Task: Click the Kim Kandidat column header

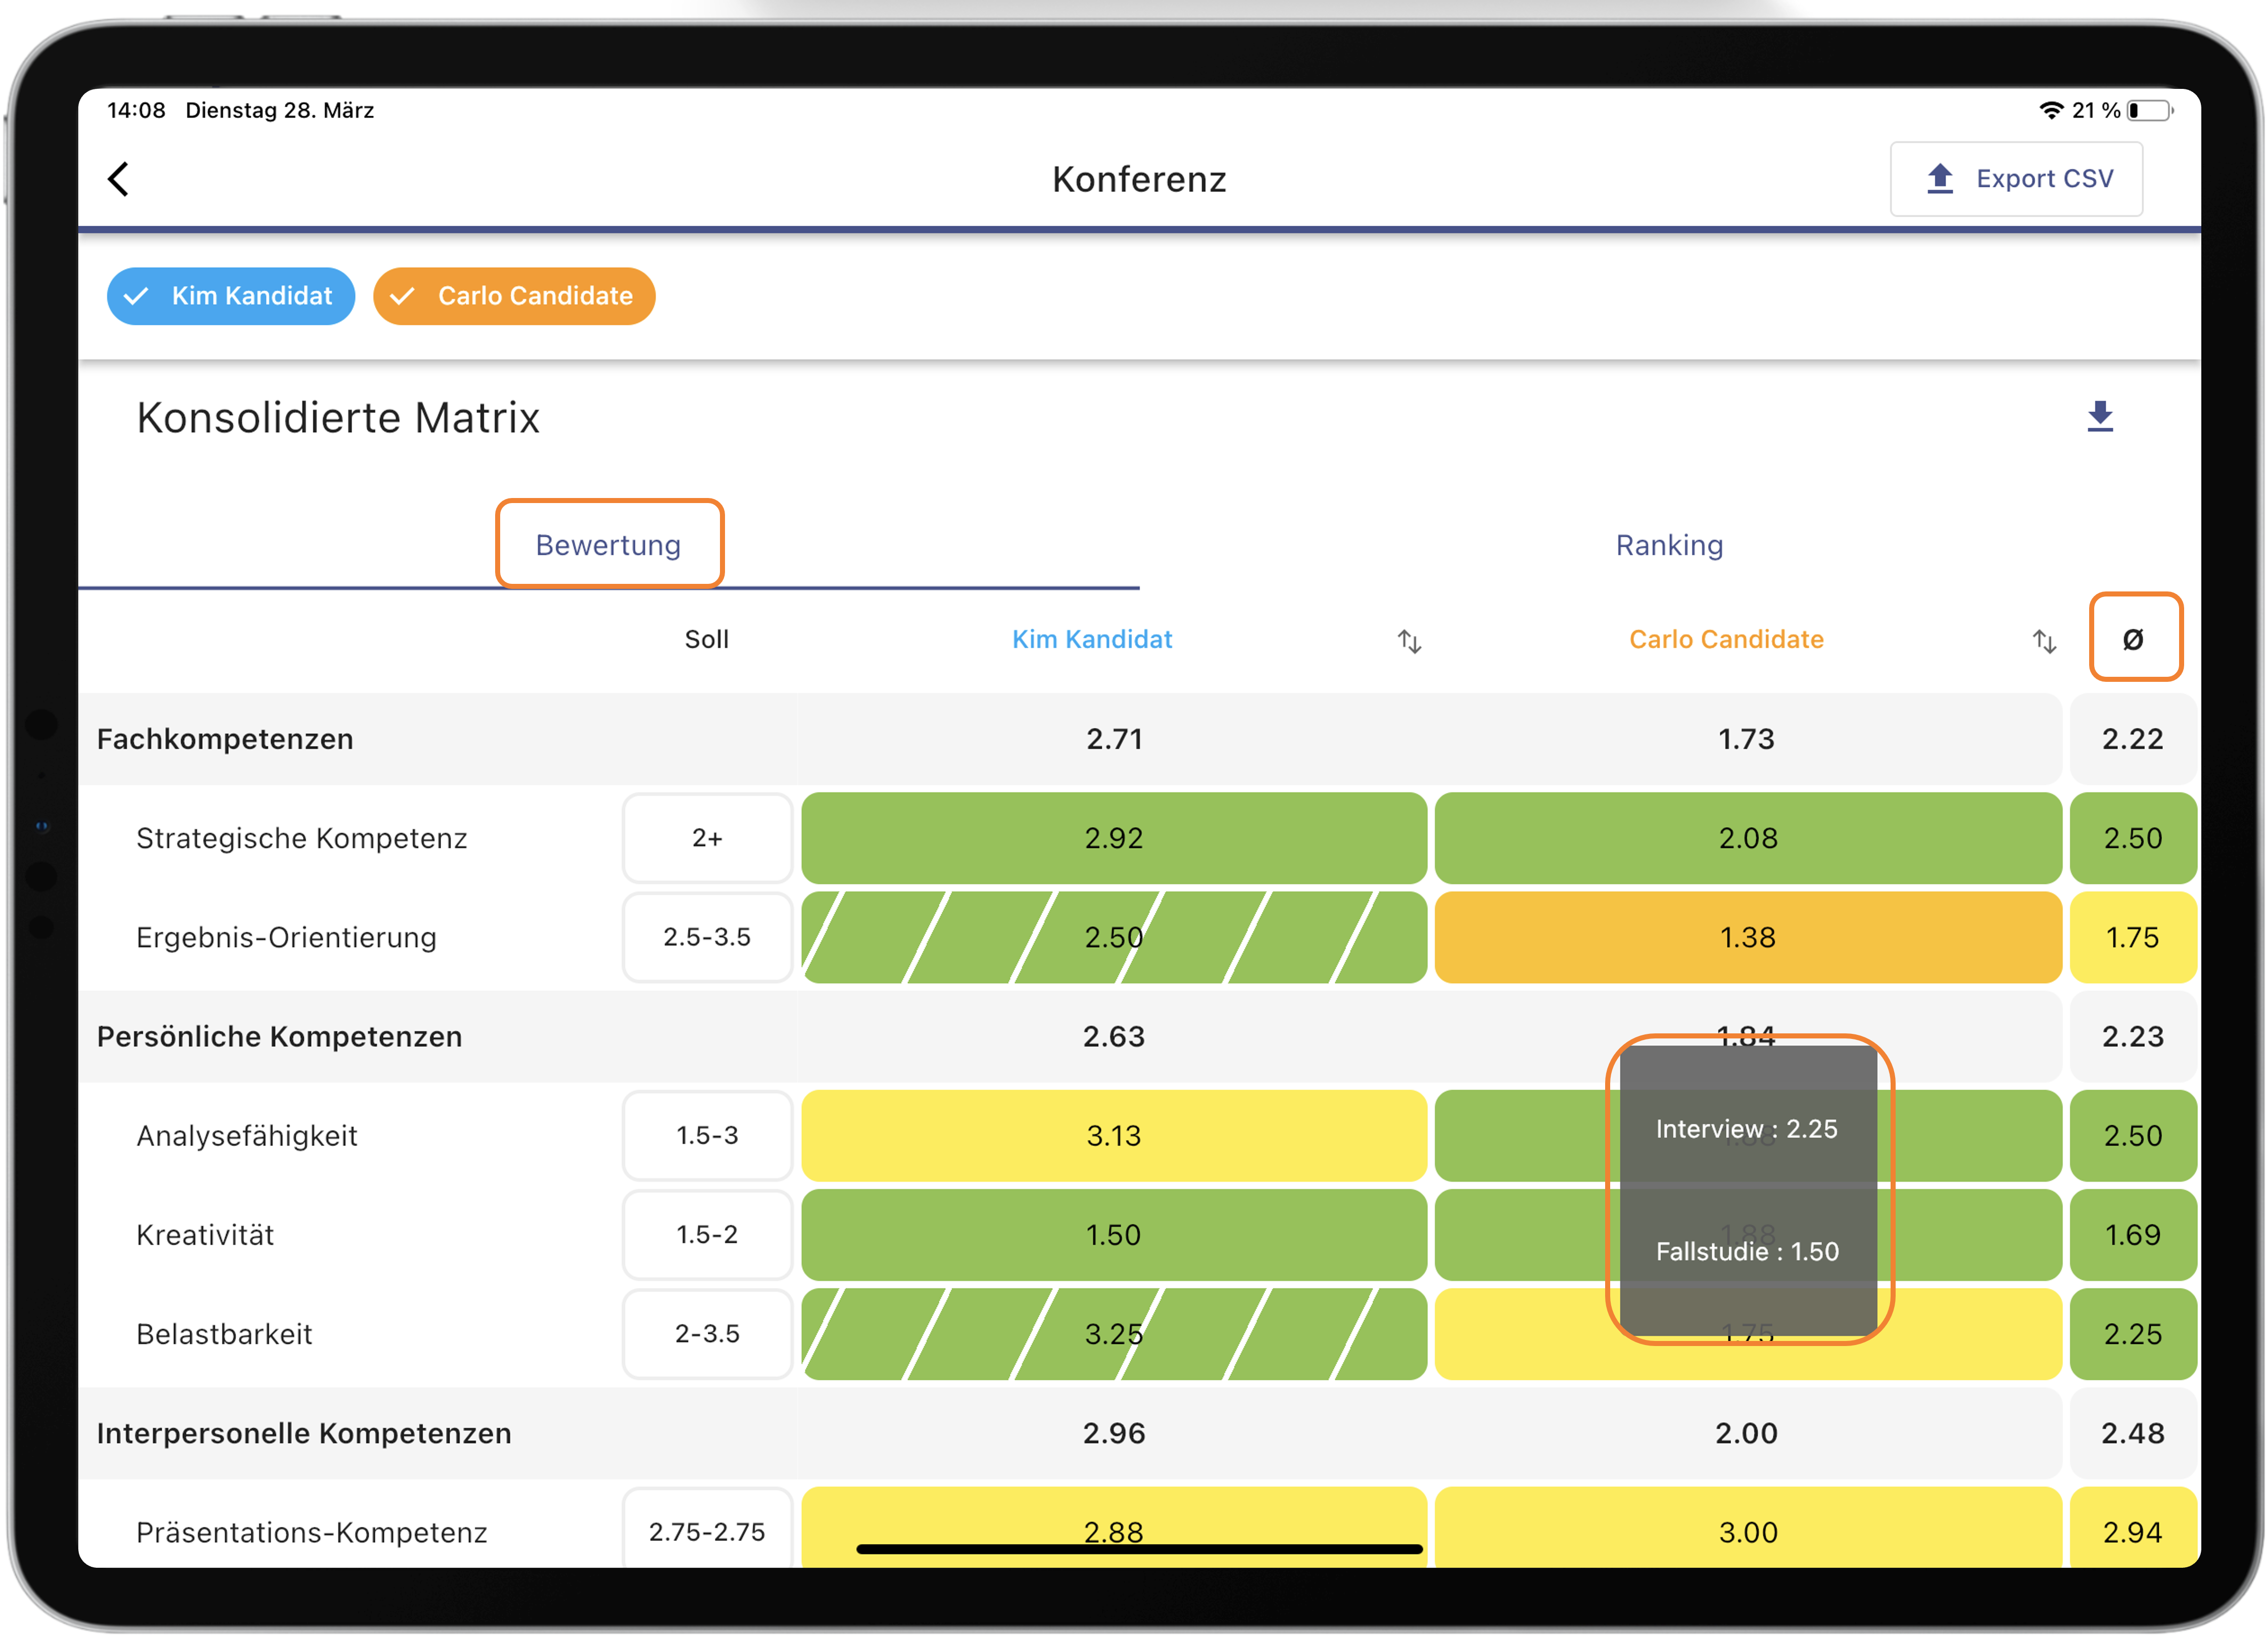Action: tap(1091, 639)
